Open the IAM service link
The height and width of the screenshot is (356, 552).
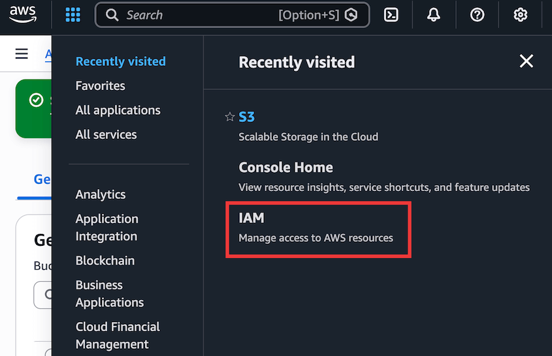coord(252,218)
